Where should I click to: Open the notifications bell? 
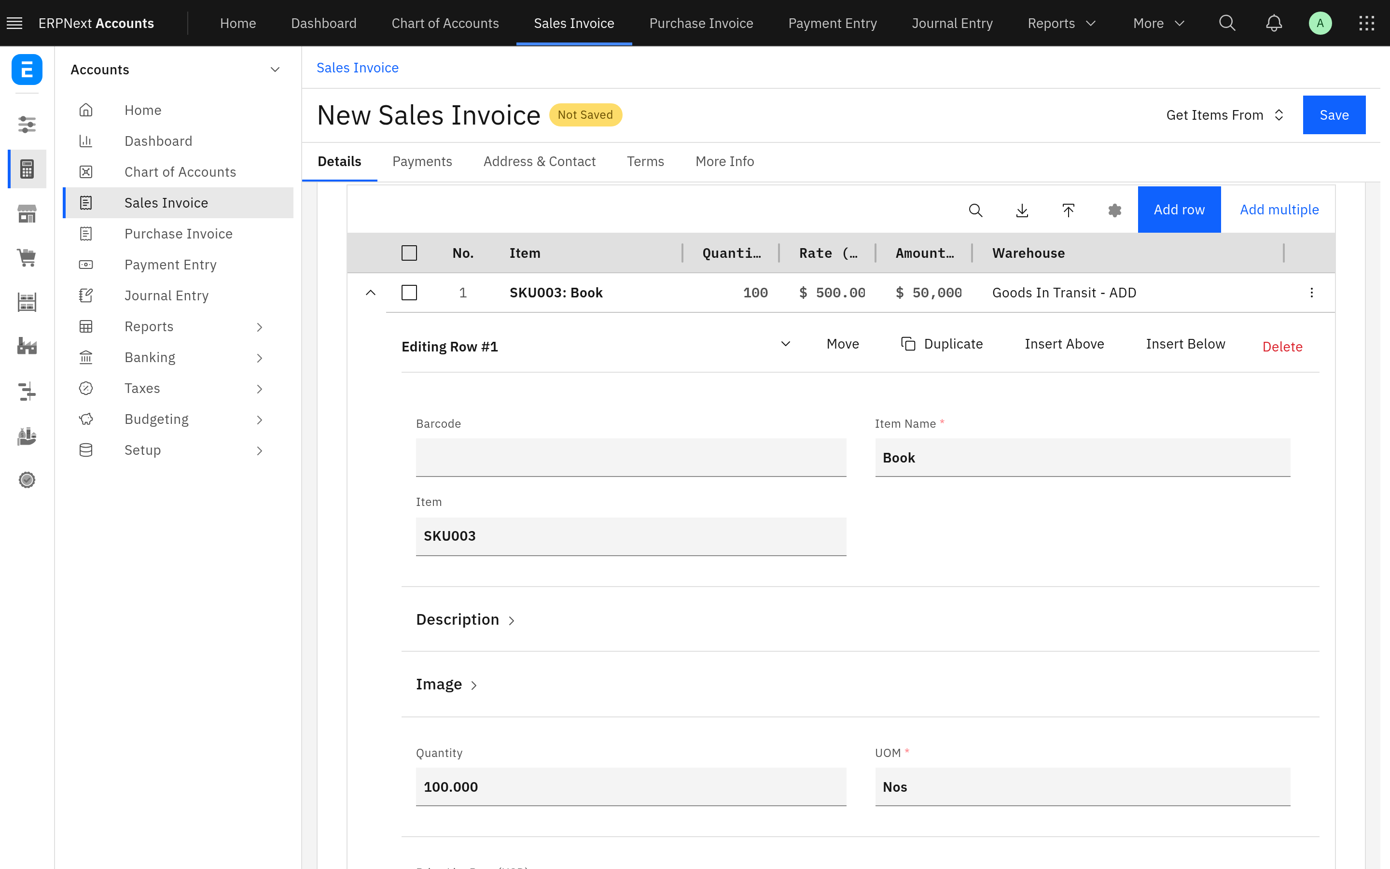pyautogui.click(x=1274, y=23)
